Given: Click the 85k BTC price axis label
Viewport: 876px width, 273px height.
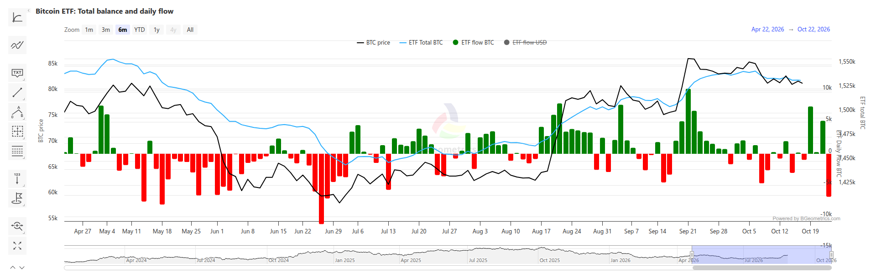Looking at the screenshot, I should coord(53,63).
